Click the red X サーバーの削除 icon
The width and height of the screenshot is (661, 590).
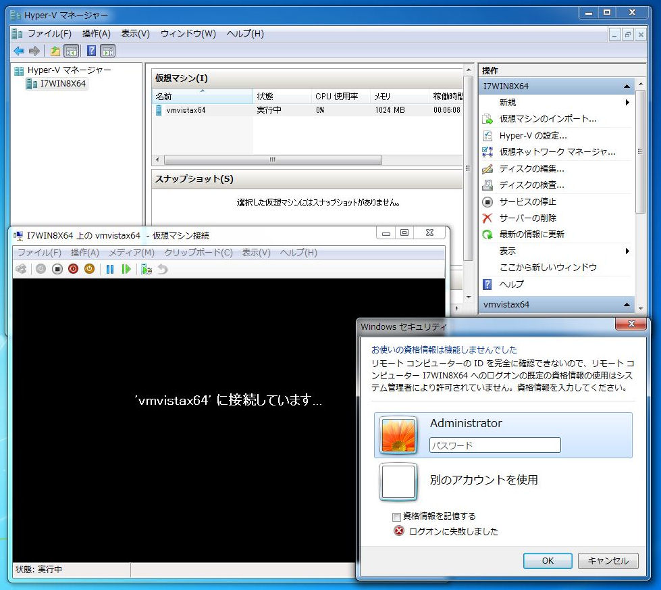(x=487, y=218)
